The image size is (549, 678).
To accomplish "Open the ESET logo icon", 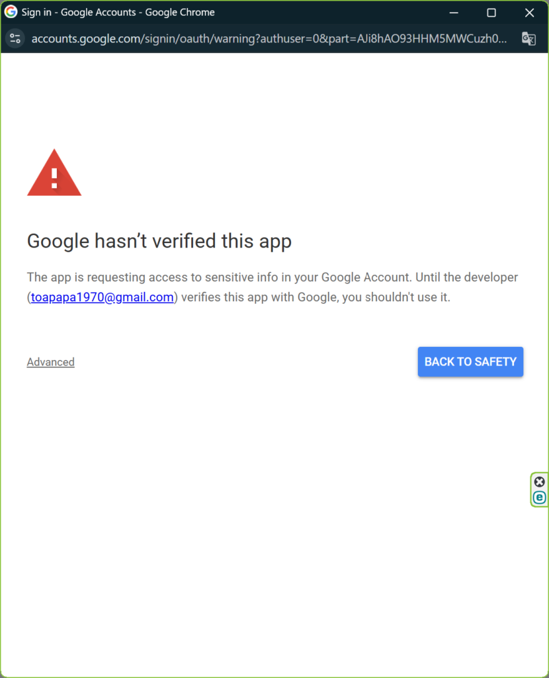I will 540,497.
